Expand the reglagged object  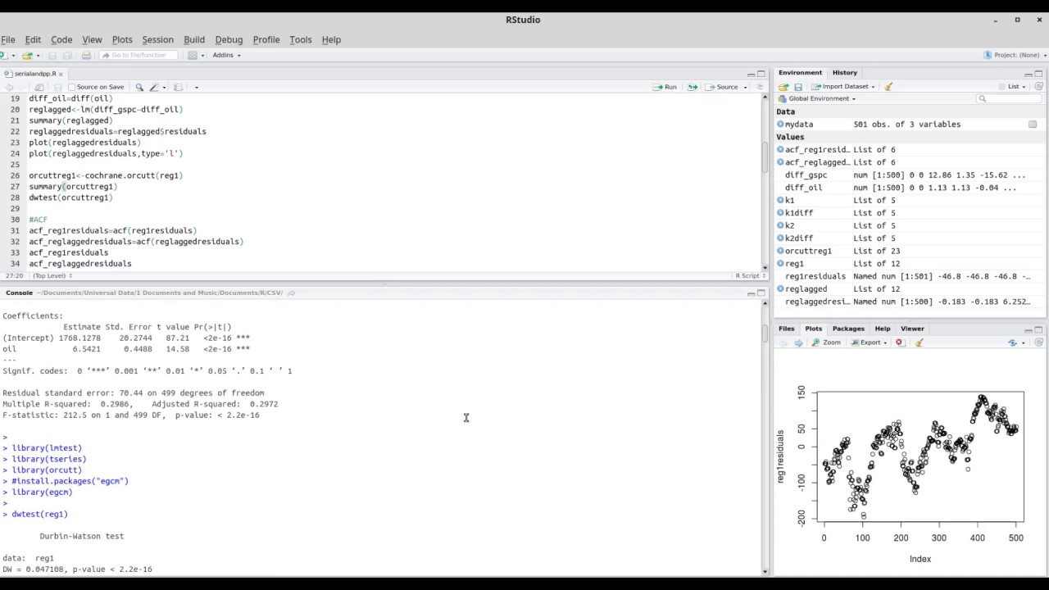[x=780, y=289]
